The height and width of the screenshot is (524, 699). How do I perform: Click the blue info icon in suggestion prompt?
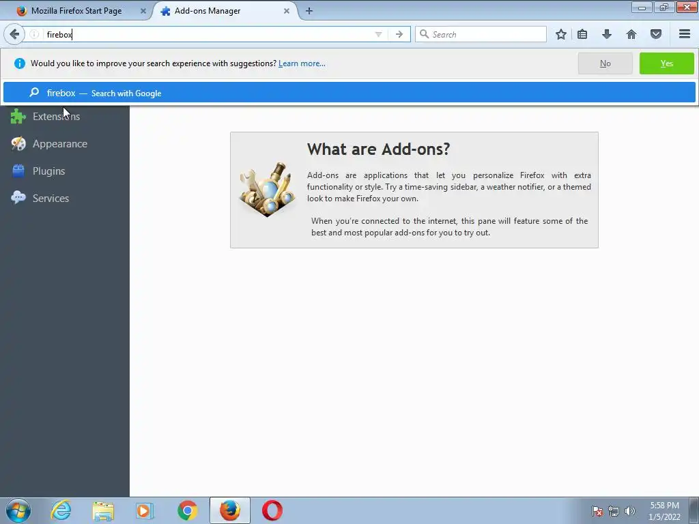[x=20, y=63]
